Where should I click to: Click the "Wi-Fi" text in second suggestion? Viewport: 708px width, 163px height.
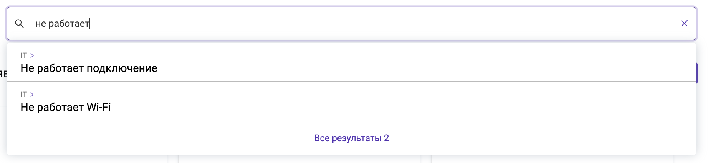99,108
